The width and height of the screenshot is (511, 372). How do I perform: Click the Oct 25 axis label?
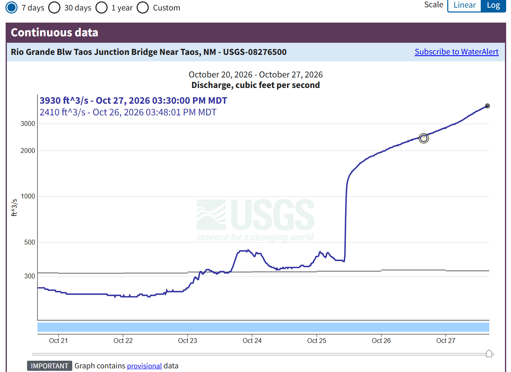[317, 341]
